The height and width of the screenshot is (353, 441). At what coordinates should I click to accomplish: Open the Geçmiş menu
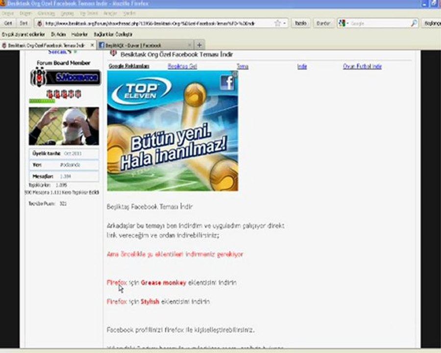[67, 13]
